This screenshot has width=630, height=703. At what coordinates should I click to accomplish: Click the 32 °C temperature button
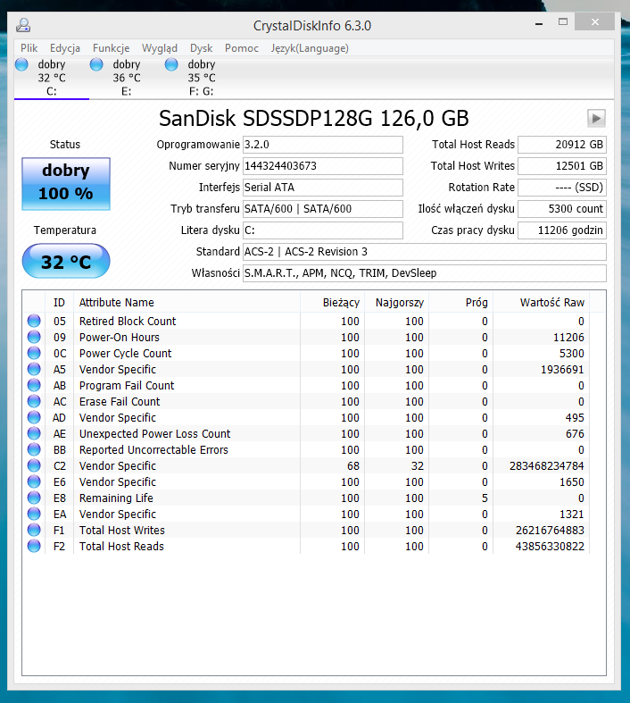(x=66, y=261)
